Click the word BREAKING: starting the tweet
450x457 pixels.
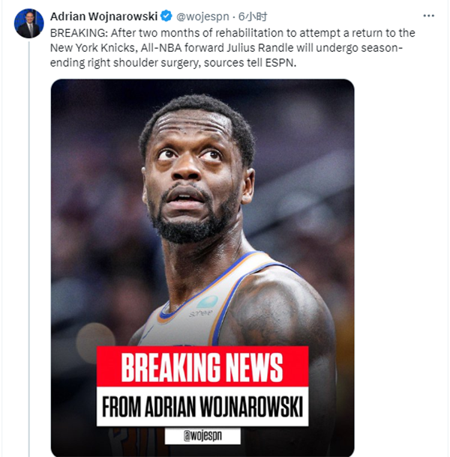(79, 33)
